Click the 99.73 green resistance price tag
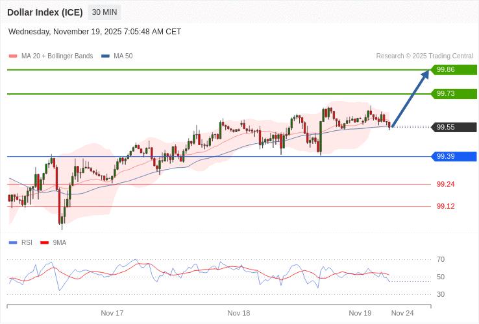Image resolution: width=479 pixels, height=324 pixels. [x=454, y=94]
